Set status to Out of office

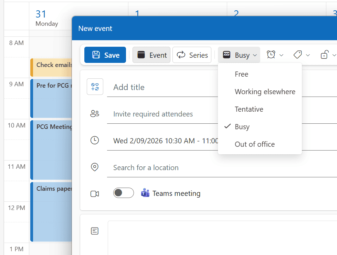point(260,144)
